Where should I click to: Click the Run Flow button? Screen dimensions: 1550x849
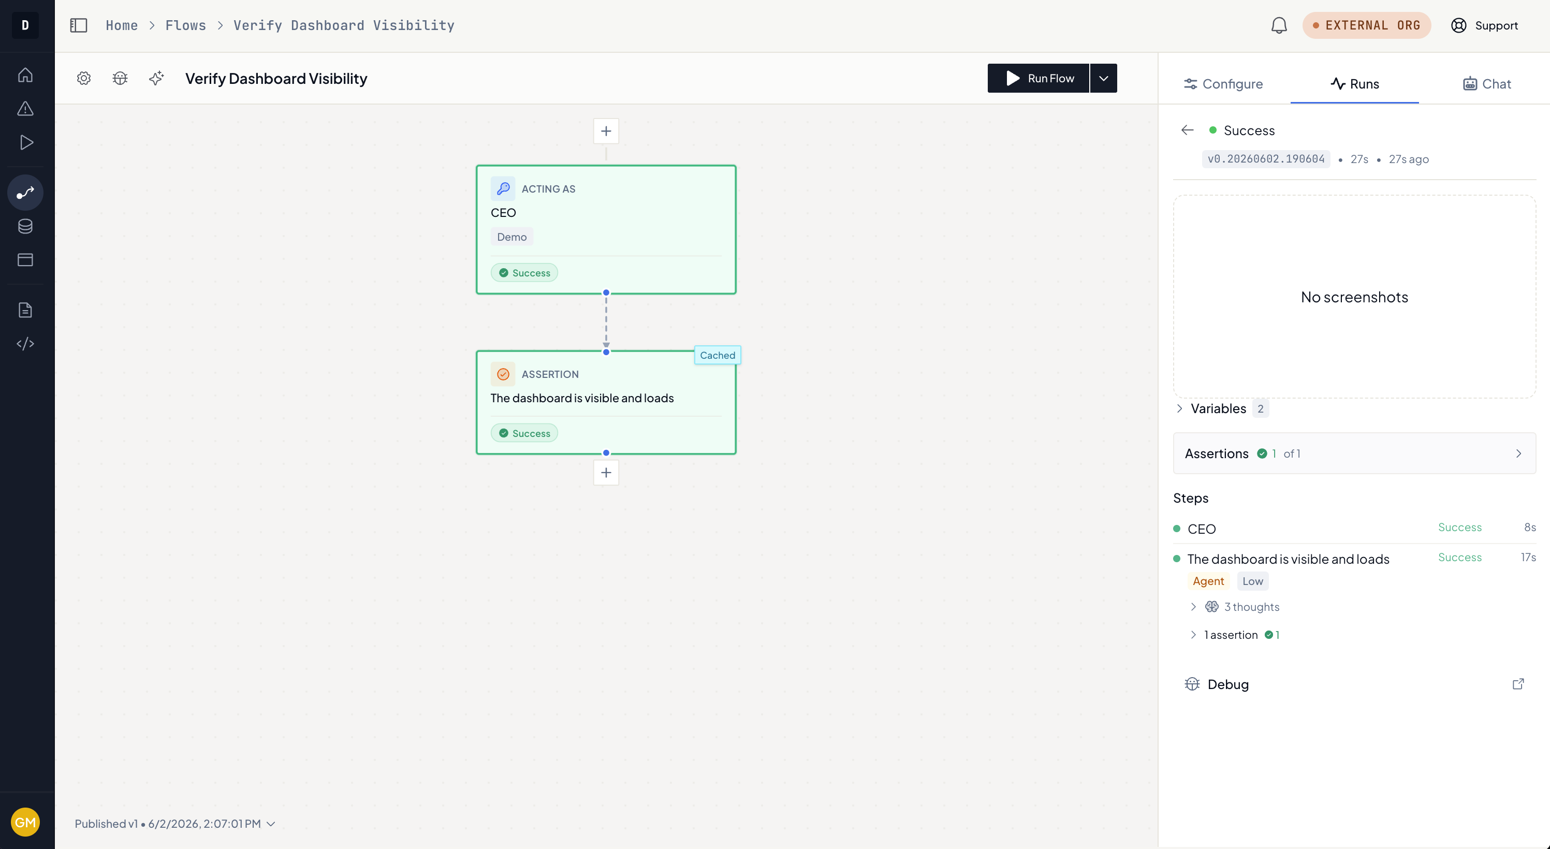[1039, 78]
